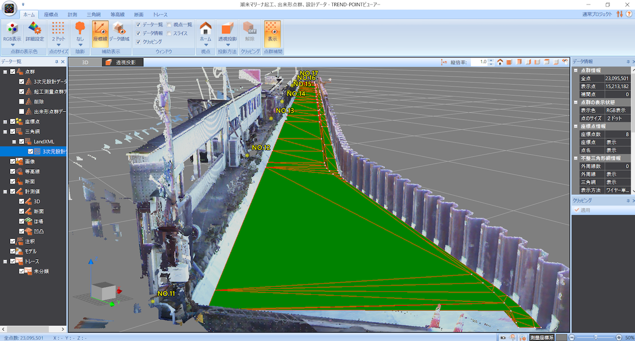Click the zoom slider handle in status bar
Screen dimensions: 635x341
(595, 338)
